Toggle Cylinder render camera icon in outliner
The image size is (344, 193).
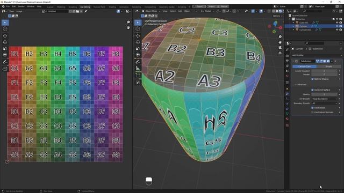click(x=340, y=26)
